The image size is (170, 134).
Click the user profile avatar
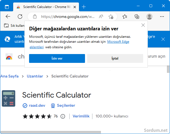[149, 17]
